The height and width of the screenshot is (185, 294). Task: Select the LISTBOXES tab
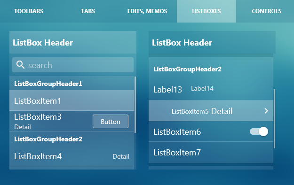tap(207, 11)
